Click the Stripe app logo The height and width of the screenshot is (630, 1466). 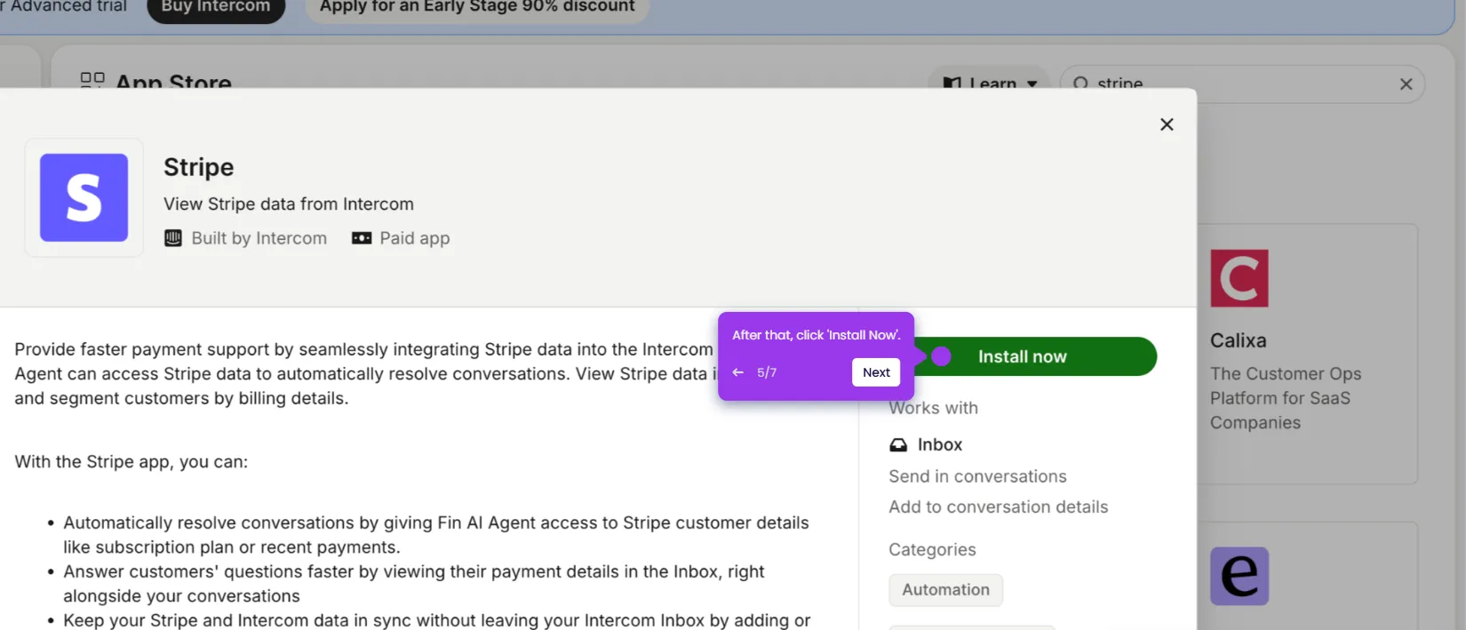click(84, 197)
